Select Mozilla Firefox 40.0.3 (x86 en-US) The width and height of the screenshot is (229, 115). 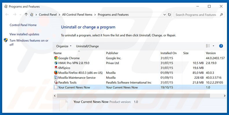point(81,73)
